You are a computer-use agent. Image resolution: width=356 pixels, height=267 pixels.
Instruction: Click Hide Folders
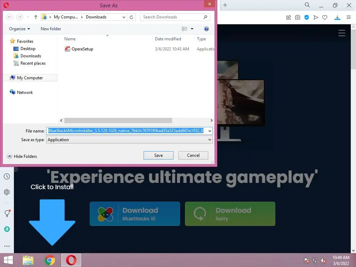tap(22, 156)
